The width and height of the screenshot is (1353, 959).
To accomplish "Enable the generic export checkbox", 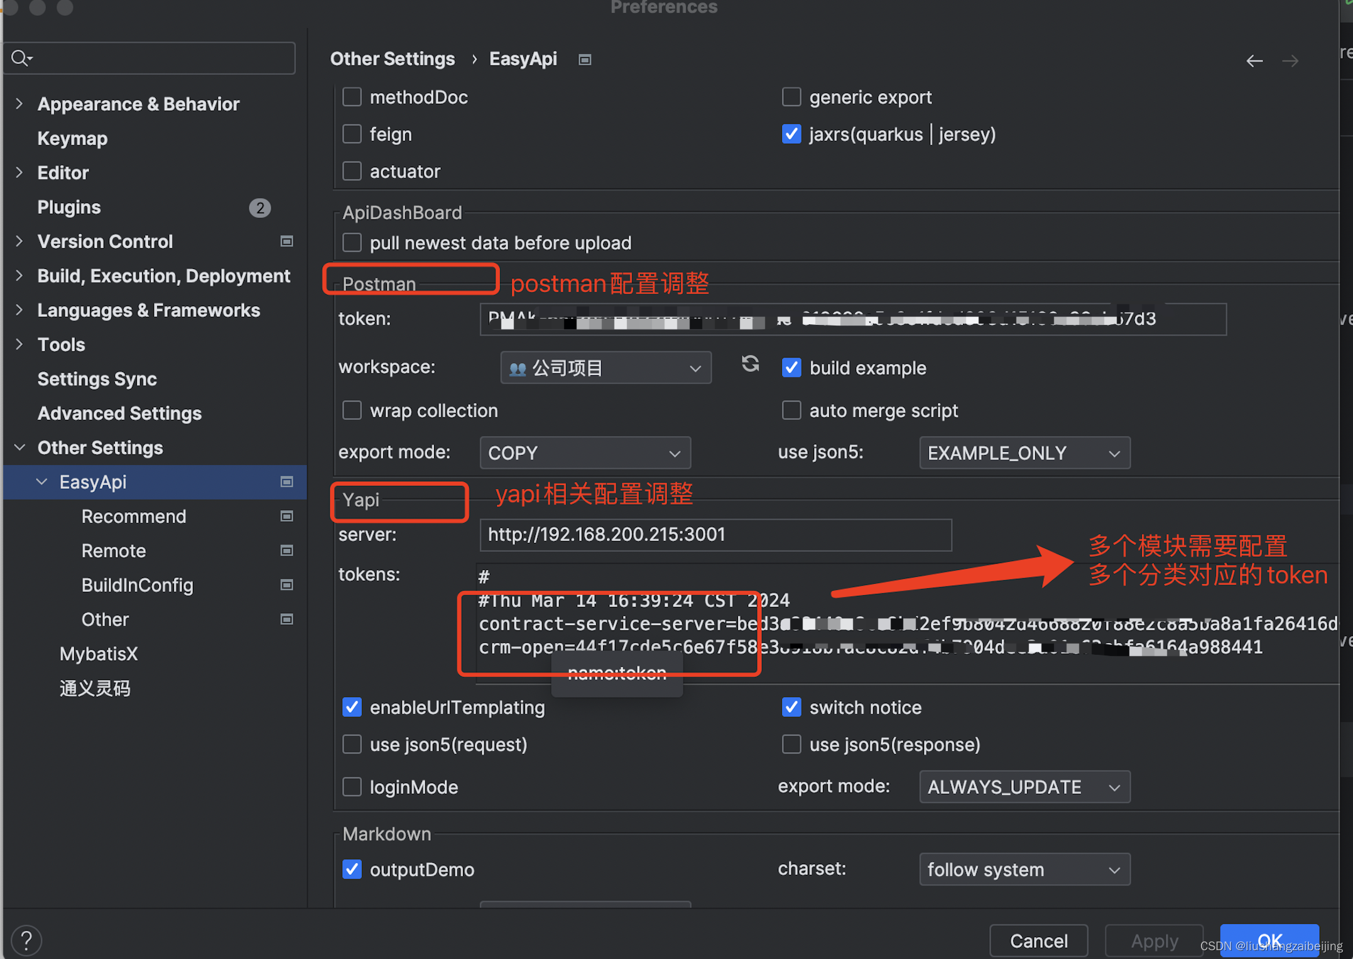I will [791, 97].
